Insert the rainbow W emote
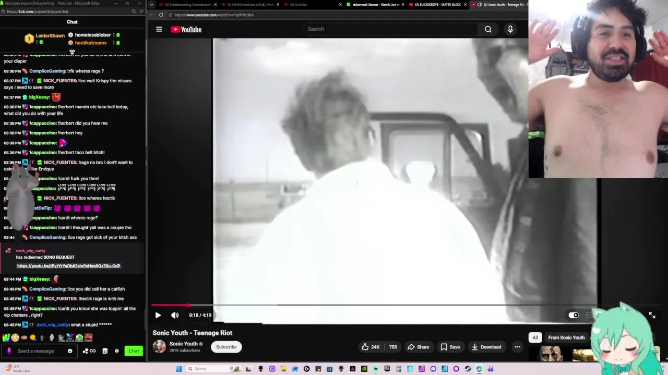668x375 pixels. click(x=6, y=338)
